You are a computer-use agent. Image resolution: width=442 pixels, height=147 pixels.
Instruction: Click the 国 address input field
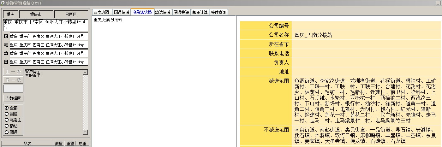click(49, 36)
